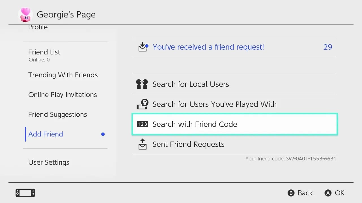Open You've received a friend request link

coord(208,47)
